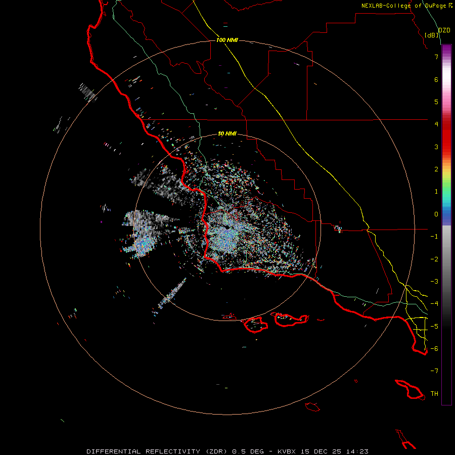455x455 pixels.
Task: Select the 3 dB scale label
Action: coord(436,147)
